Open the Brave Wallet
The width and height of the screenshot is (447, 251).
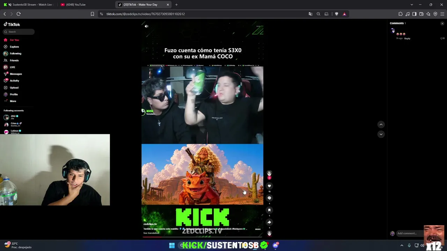click(422, 14)
